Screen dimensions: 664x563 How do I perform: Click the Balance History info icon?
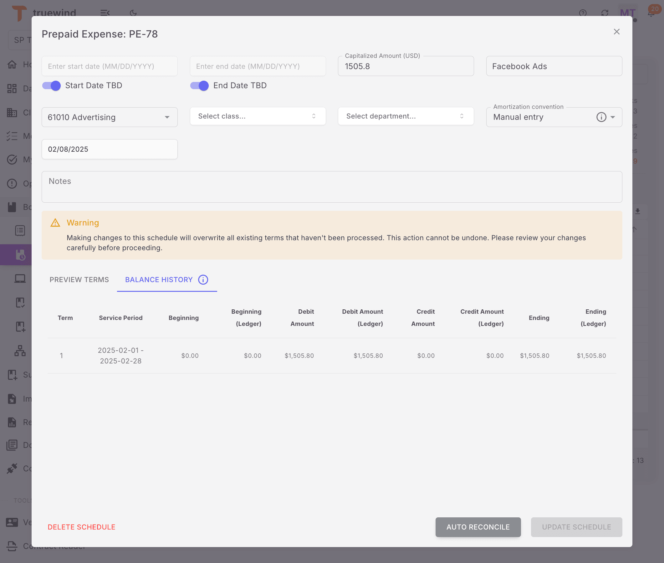coord(203,280)
